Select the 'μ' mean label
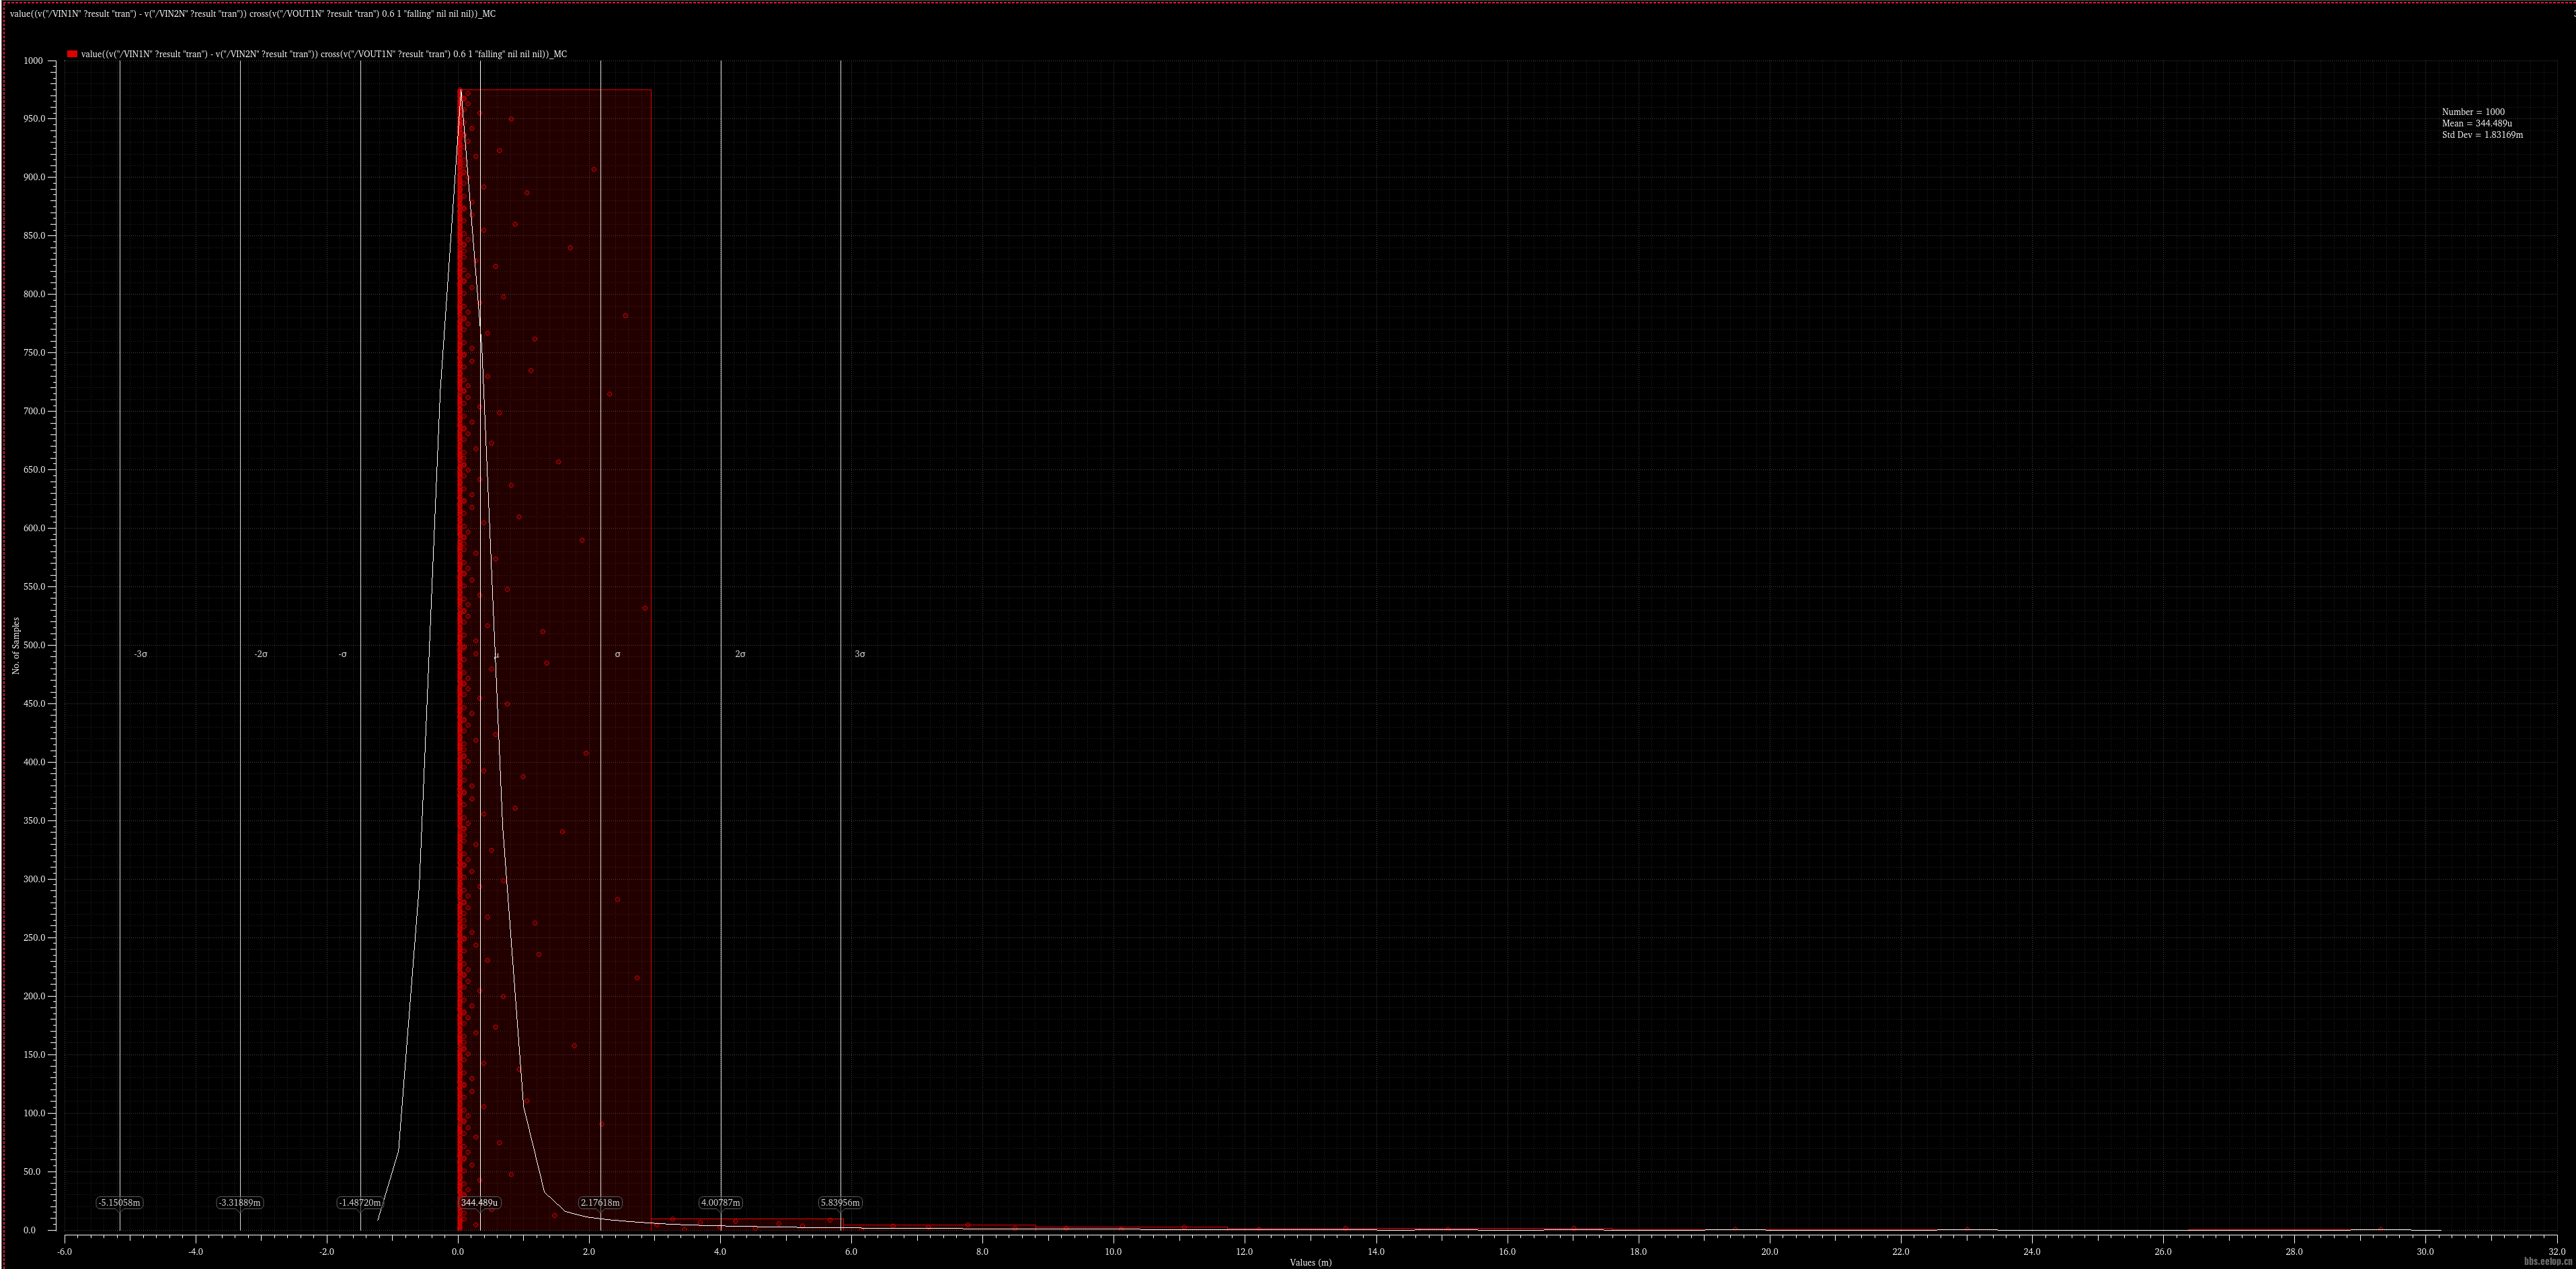The image size is (2576, 1269). [496, 655]
